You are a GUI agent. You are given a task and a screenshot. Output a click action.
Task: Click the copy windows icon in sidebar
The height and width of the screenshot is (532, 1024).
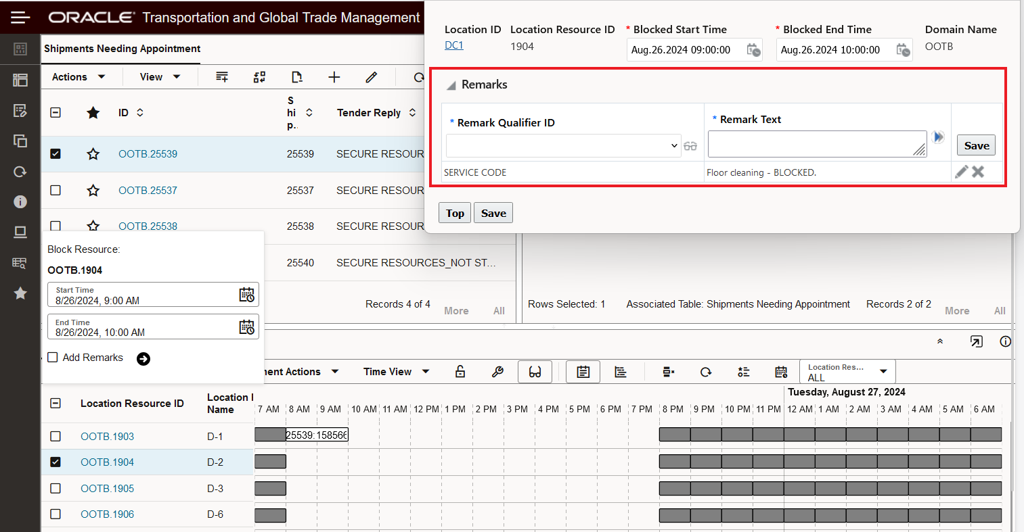point(20,141)
